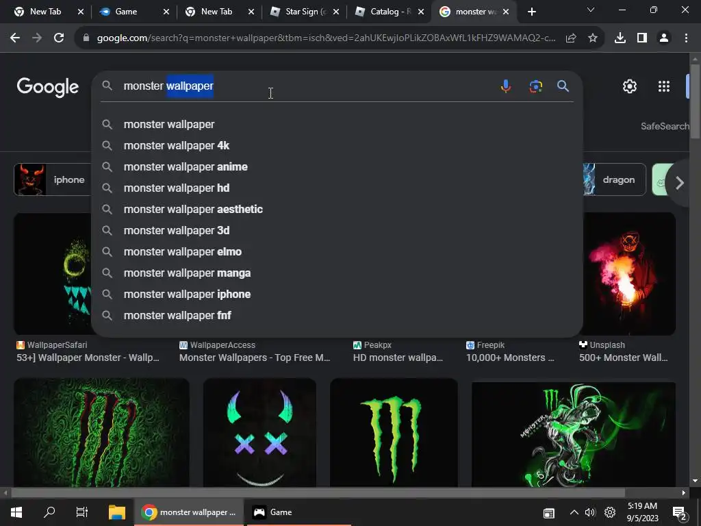This screenshot has height=526, width=701.
Task: Click the blue search magnifier button
Action: pyautogui.click(x=563, y=86)
